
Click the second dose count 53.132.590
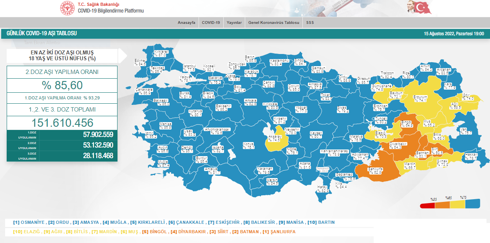[98, 145]
